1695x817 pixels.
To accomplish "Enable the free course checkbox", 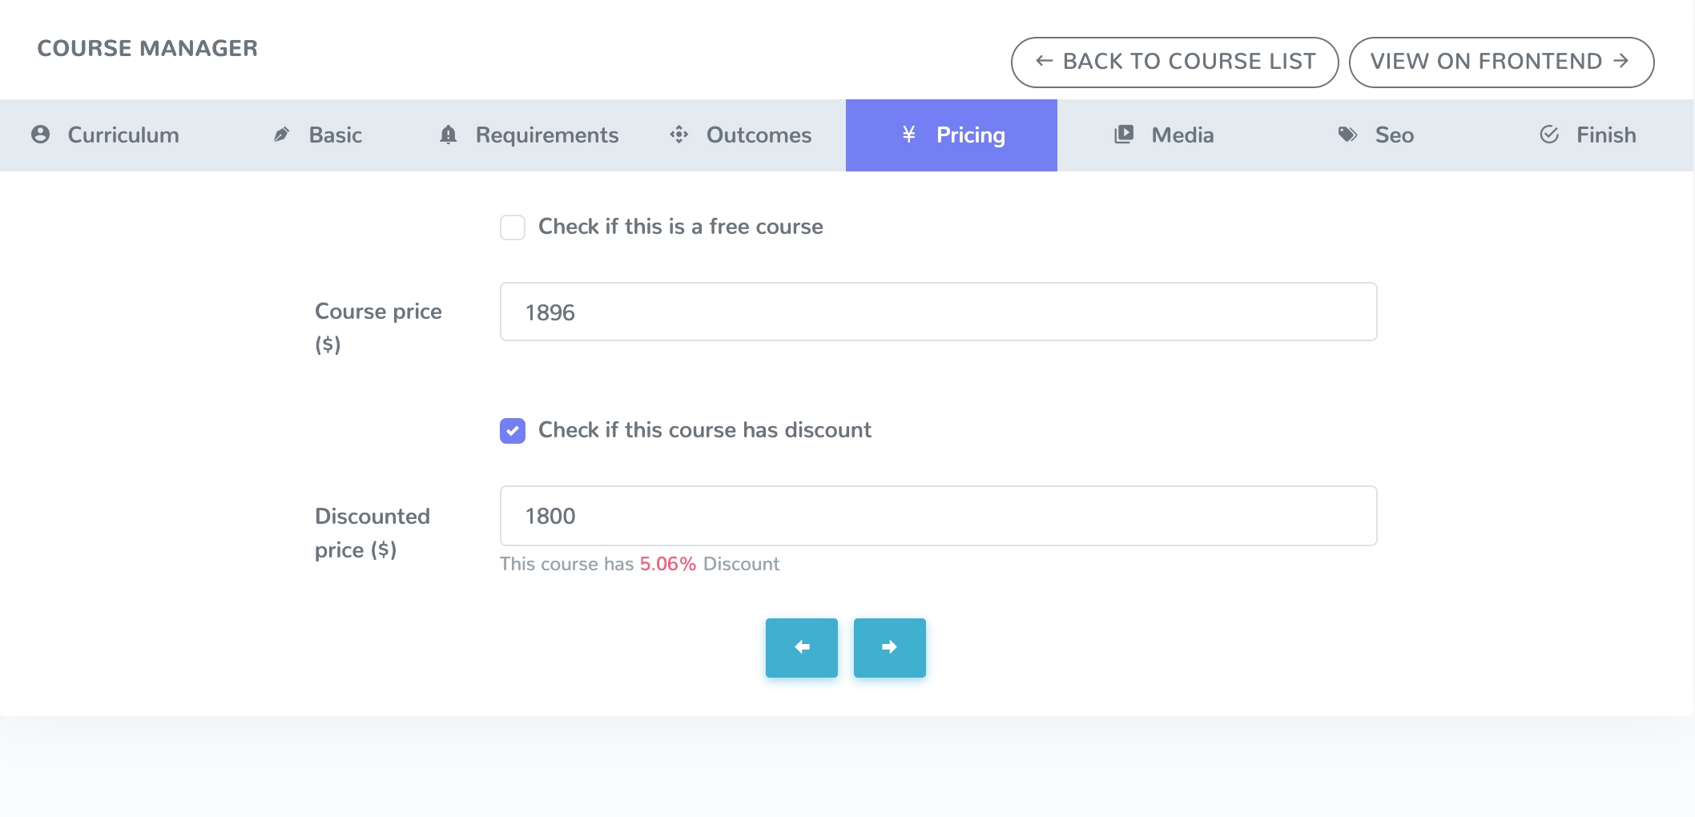I will point(513,227).
